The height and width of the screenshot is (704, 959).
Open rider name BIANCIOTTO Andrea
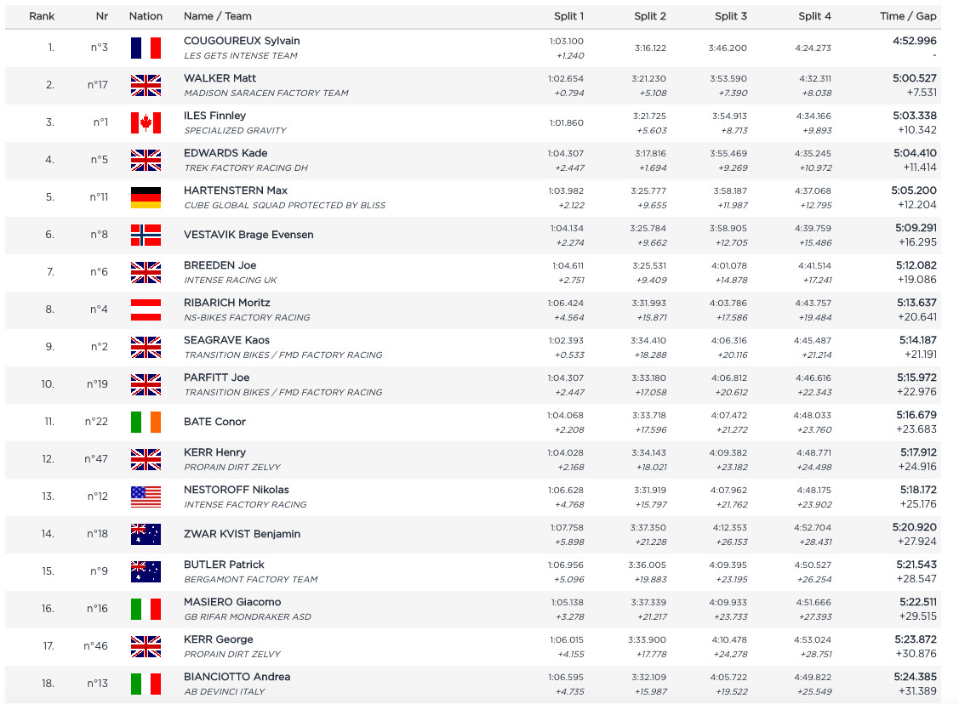(237, 677)
